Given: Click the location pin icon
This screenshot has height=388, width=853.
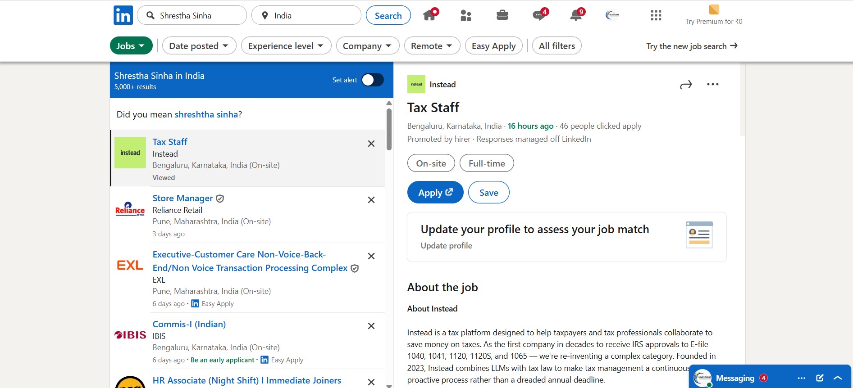Looking at the screenshot, I should (x=265, y=15).
